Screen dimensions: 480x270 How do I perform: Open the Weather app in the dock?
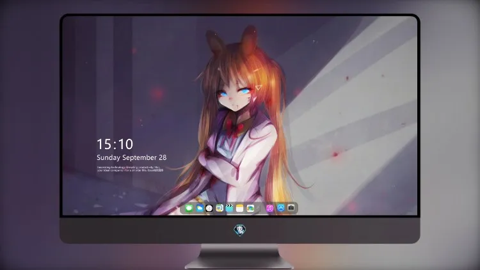click(x=199, y=208)
